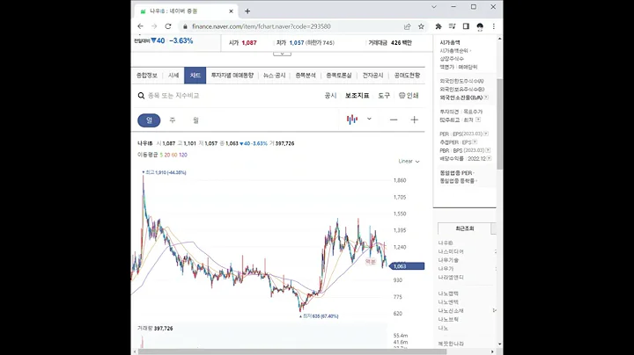The image size is (634, 355).
Task: Open the 투자자별 매매동향 tab
Action: click(x=232, y=76)
